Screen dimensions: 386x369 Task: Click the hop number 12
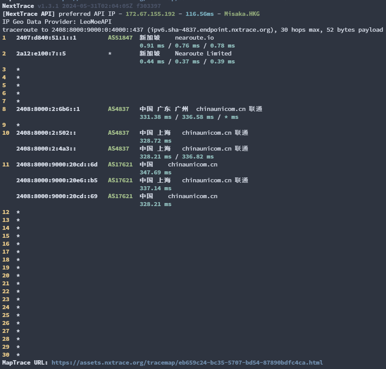pos(6,212)
